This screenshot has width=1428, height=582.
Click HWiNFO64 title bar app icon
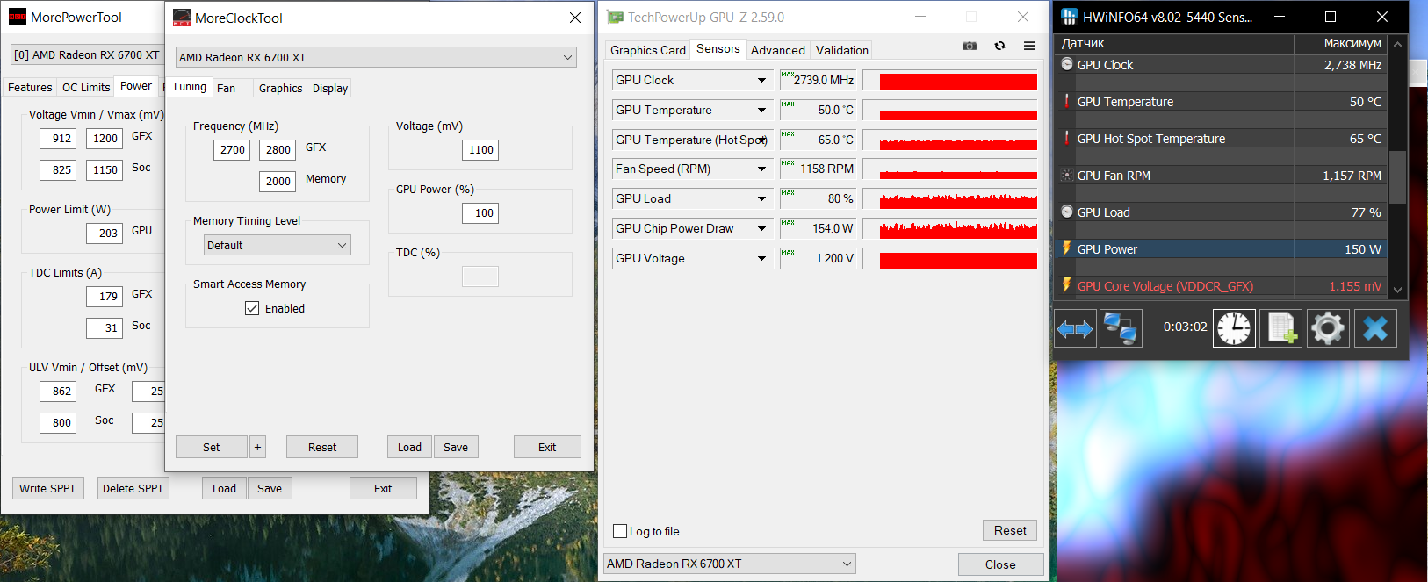1069,17
